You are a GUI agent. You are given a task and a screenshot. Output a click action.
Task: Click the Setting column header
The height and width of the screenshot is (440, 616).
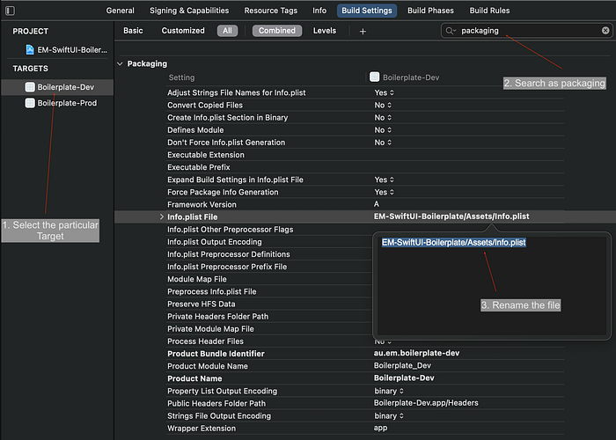pos(181,77)
